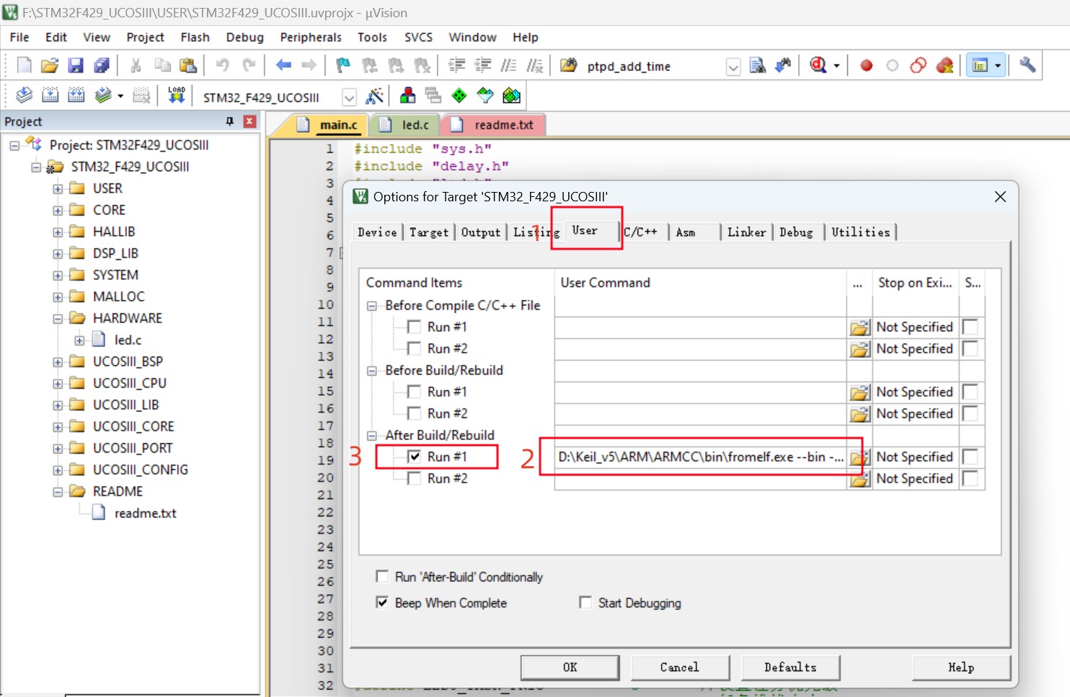The height and width of the screenshot is (697, 1070).
Task: Toggle bookmark on current line
Action: tap(343, 66)
